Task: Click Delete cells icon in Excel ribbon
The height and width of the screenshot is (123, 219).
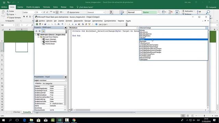Action: point(170,12)
